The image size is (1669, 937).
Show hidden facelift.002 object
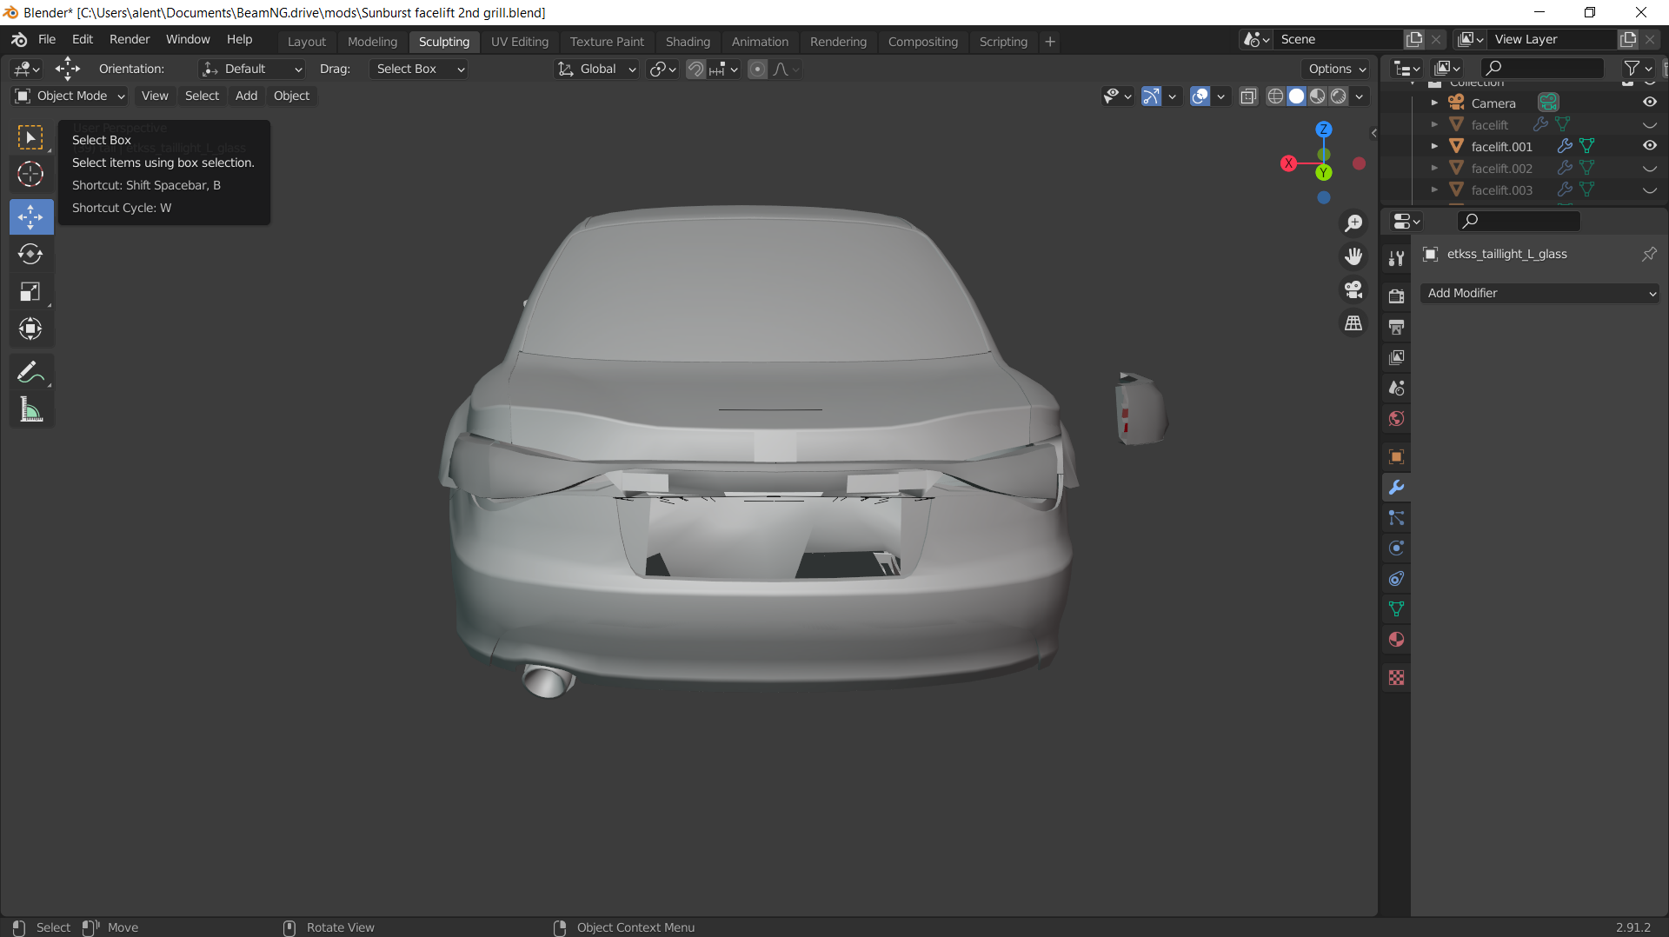[x=1649, y=168]
